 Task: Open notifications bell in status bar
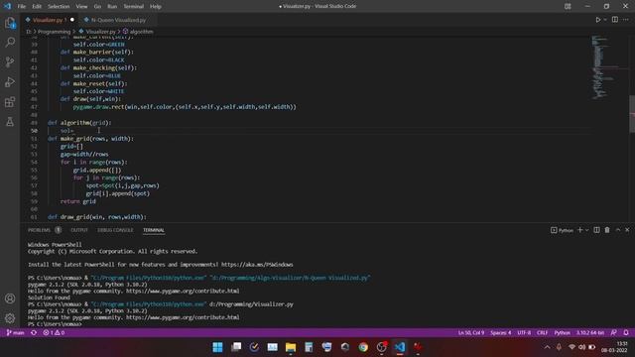click(626, 333)
